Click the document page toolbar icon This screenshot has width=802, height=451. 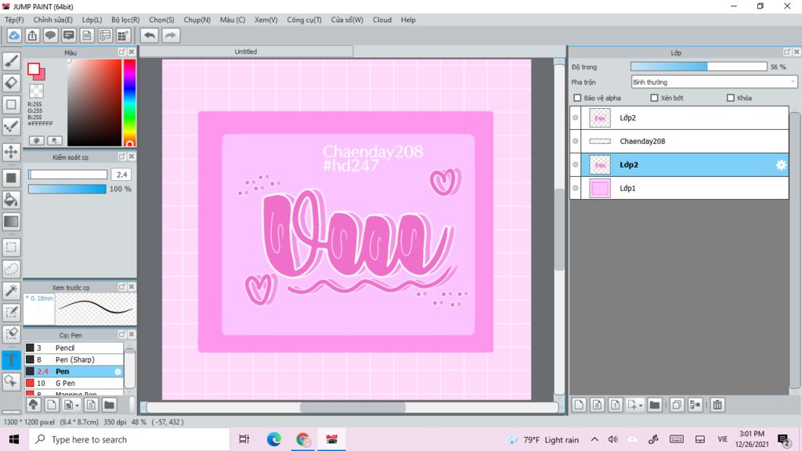(87, 35)
